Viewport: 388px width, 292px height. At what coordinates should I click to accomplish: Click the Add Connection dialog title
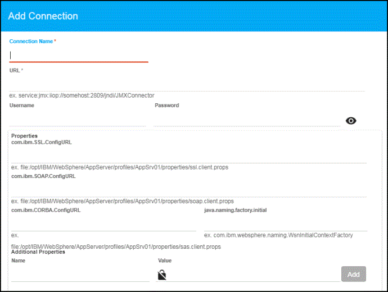(43, 16)
